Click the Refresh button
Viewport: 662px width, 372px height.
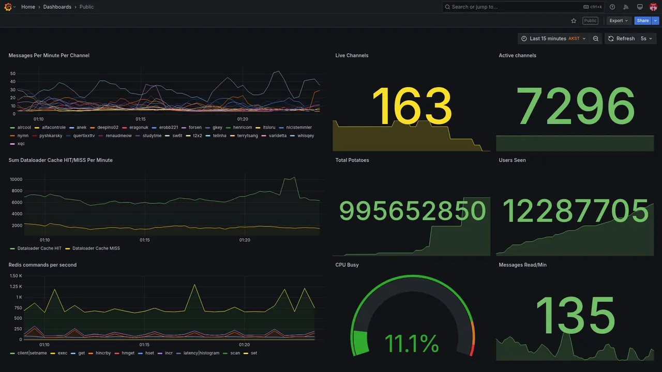pos(621,38)
